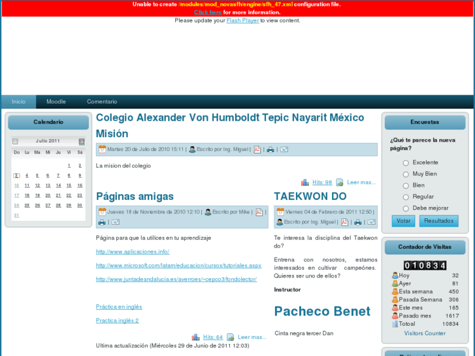Click Hits: 64 link

pos(213,337)
